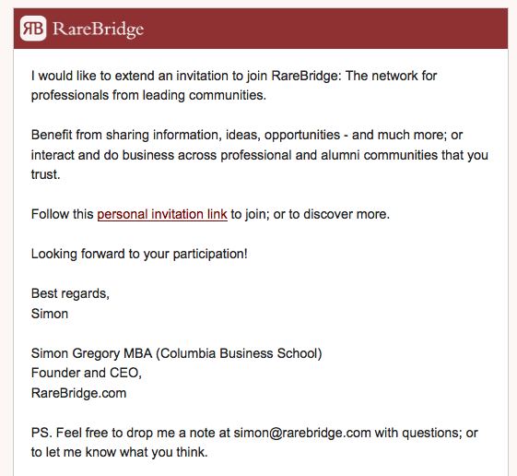Image resolution: width=517 pixels, height=476 pixels.
Task: Click the words "Follow this" before the link
Action: point(63,214)
